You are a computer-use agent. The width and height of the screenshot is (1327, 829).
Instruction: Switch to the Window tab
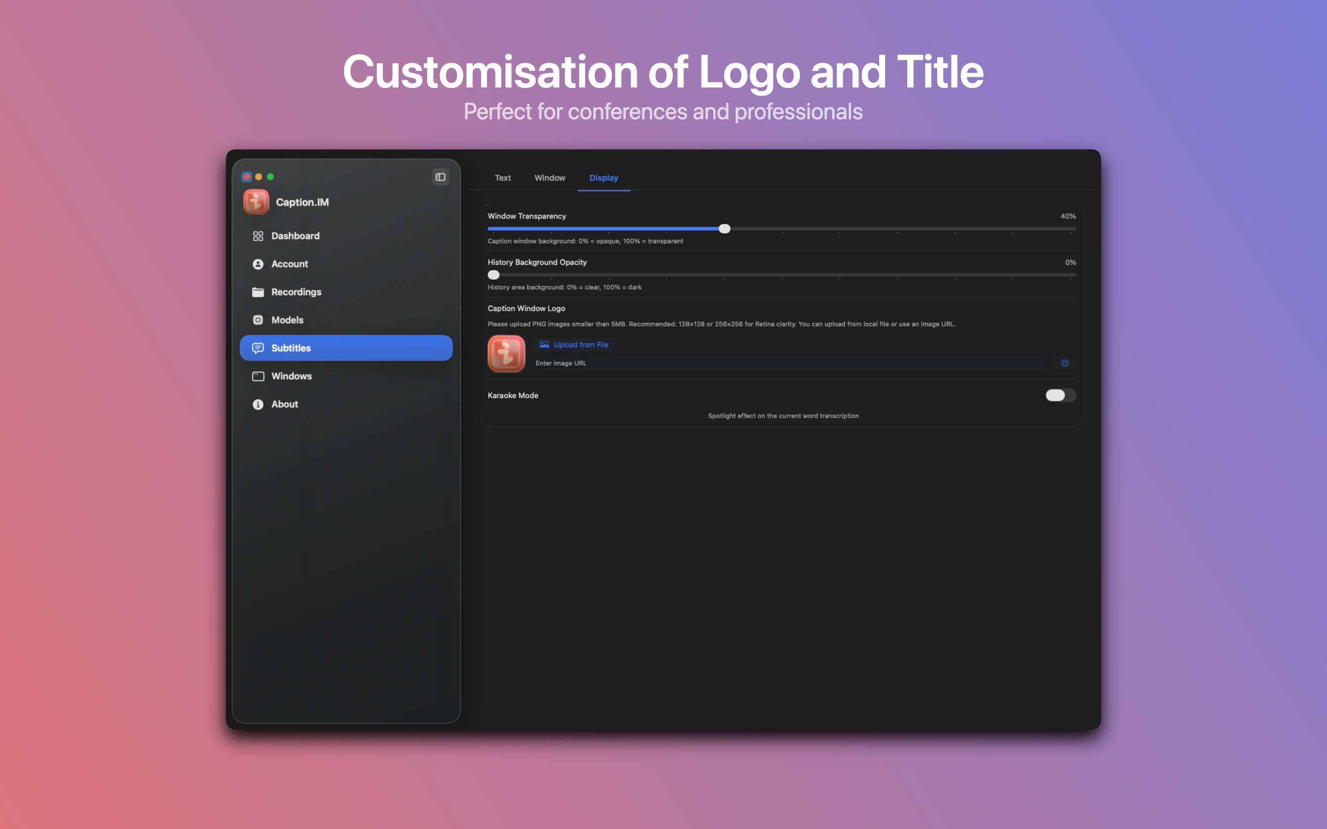tap(549, 178)
